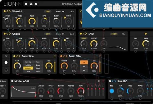Toggle the Saturation effect power dot
This screenshot has width=153, height=104.
14,56
